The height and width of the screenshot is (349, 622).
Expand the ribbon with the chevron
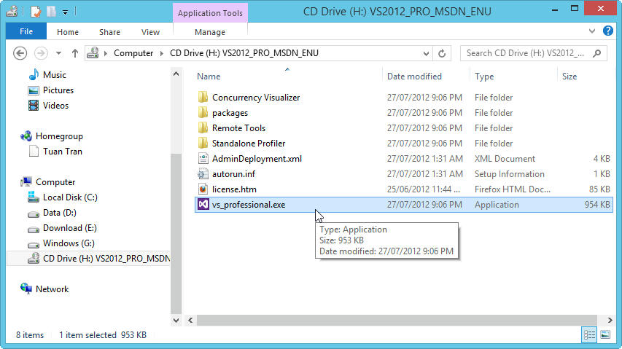tap(591, 32)
